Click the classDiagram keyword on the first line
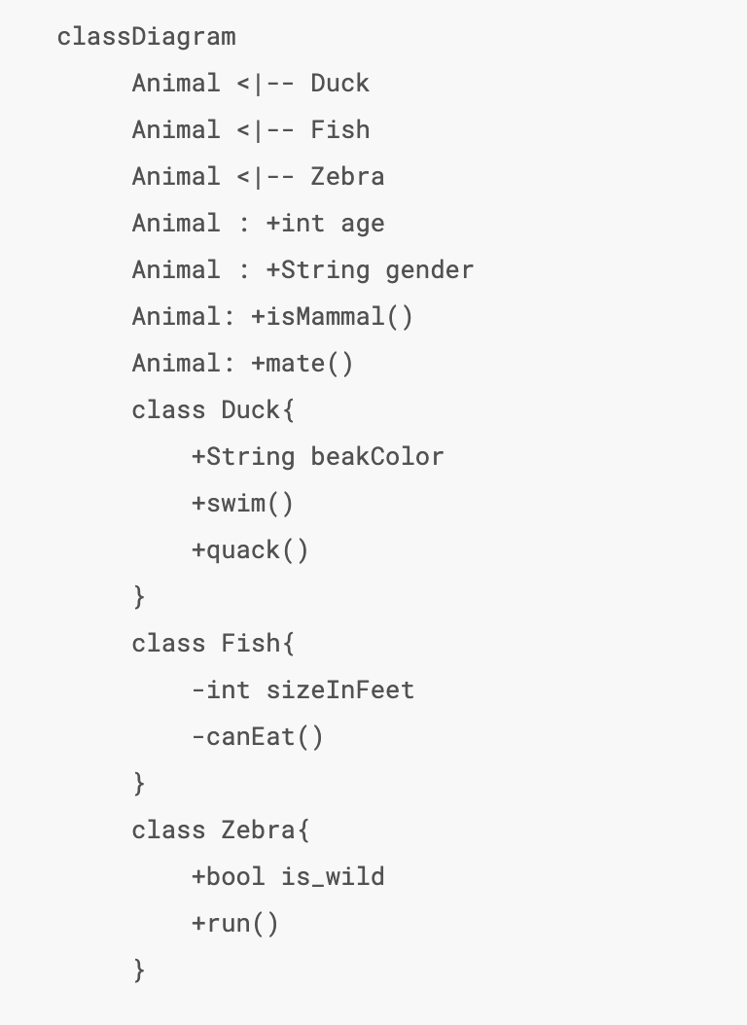The image size is (747, 1025). 146,37
